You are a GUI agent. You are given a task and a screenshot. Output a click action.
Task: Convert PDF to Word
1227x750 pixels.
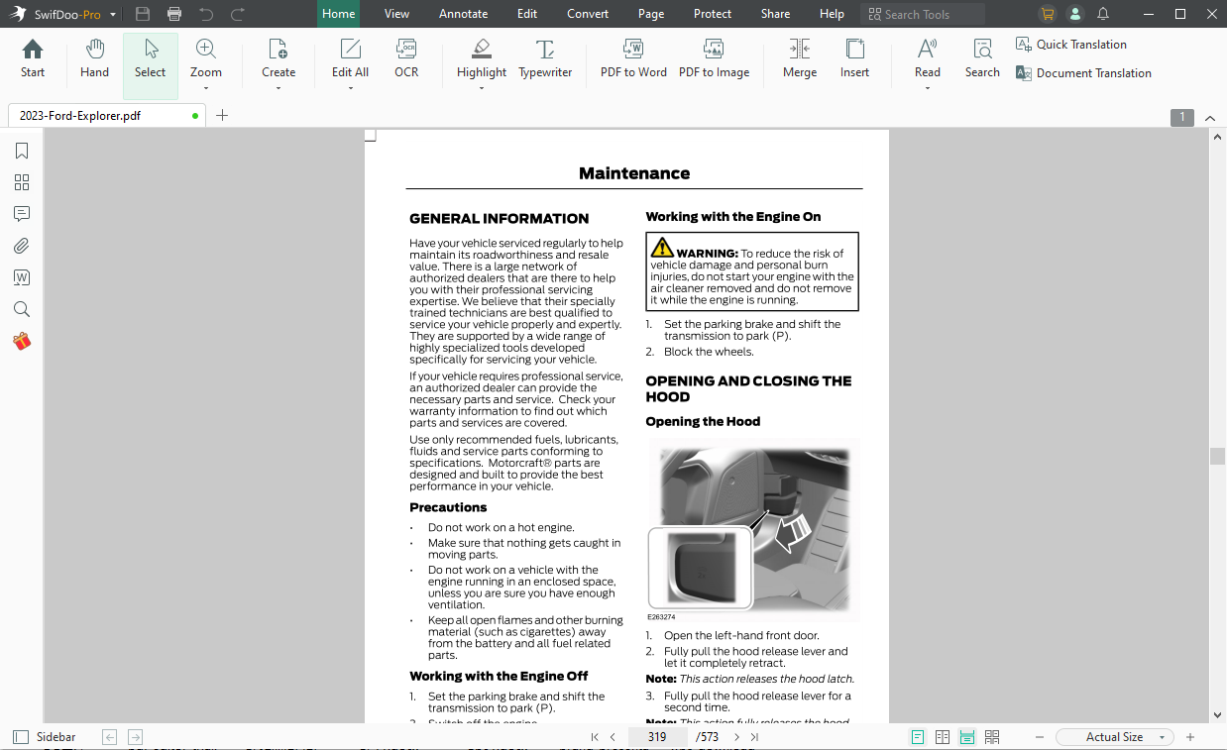(633, 58)
